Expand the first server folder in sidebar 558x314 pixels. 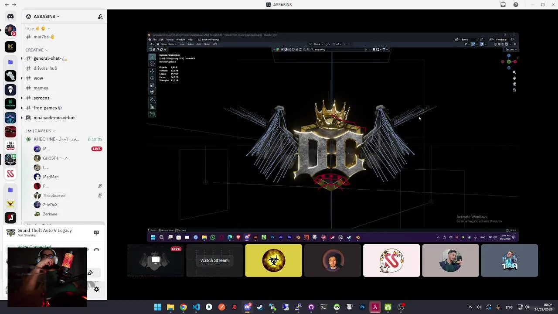click(10, 62)
